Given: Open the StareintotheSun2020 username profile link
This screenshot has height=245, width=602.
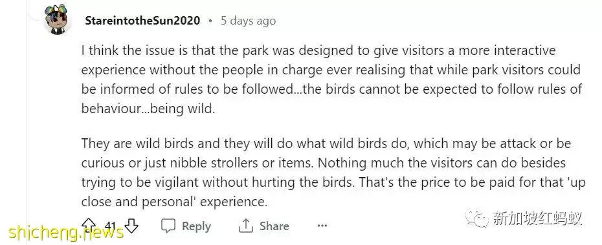Looking at the screenshot, I should 142,21.
